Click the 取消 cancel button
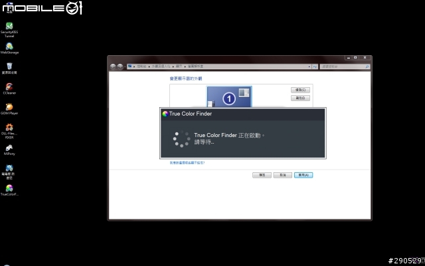 [283, 175]
